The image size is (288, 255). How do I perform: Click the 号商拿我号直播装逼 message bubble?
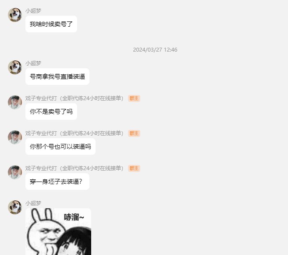[x=57, y=77]
